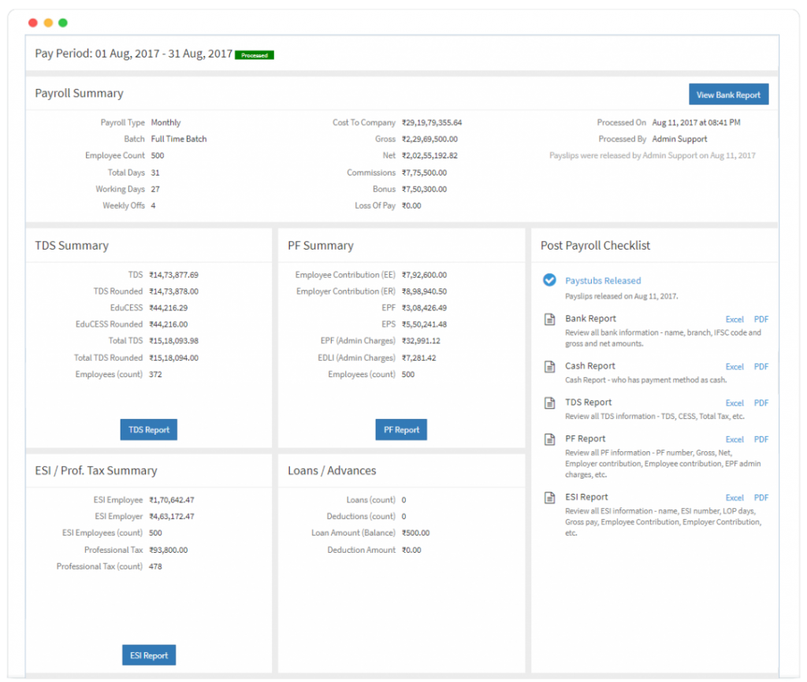Download ESI Report as PDF
The width and height of the screenshot is (807, 682).
pyautogui.click(x=761, y=497)
